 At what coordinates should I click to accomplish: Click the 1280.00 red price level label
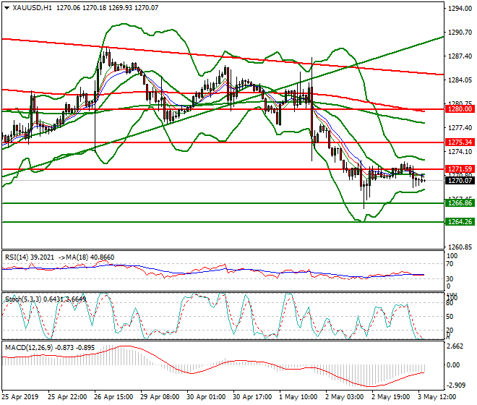tap(460, 109)
